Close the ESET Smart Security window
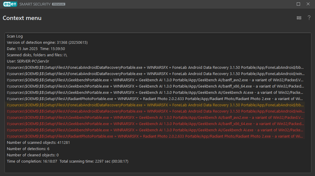Image resolution: width=315 pixels, height=176 pixels. click(308, 4)
